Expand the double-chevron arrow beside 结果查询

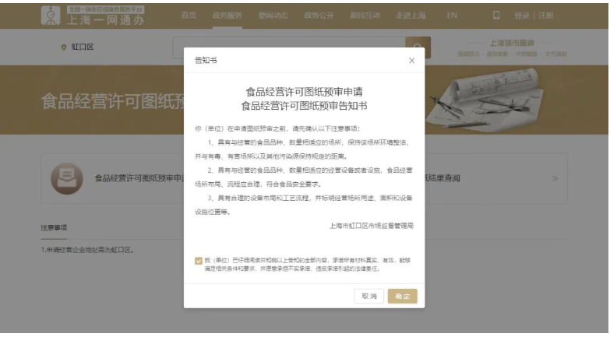(555, 178)
